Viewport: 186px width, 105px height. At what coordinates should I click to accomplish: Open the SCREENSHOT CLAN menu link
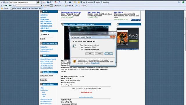pos(46,26)
